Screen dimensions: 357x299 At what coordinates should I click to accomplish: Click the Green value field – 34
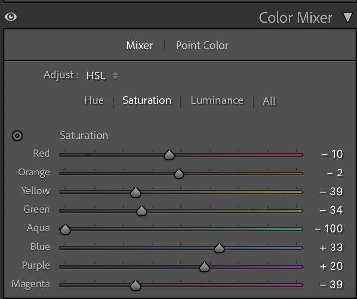[x=331, y=210]
